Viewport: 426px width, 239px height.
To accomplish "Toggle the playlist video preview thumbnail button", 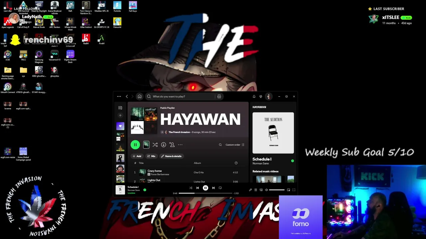I will pos(146,145).
